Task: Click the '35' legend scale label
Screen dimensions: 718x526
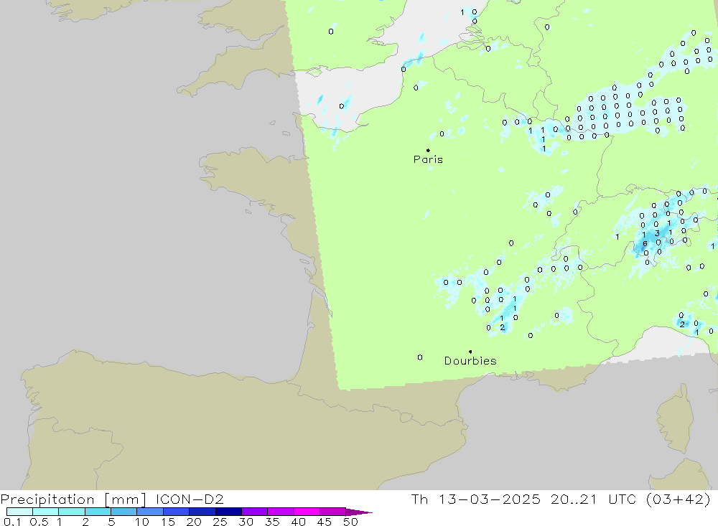Action: pyautogui.click(x=272, y=522)
